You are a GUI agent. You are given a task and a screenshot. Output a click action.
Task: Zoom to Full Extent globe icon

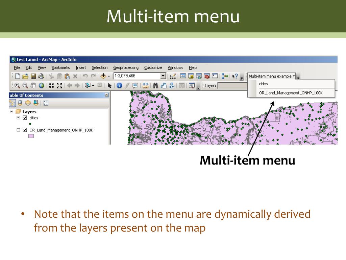(x=41, y=86)
